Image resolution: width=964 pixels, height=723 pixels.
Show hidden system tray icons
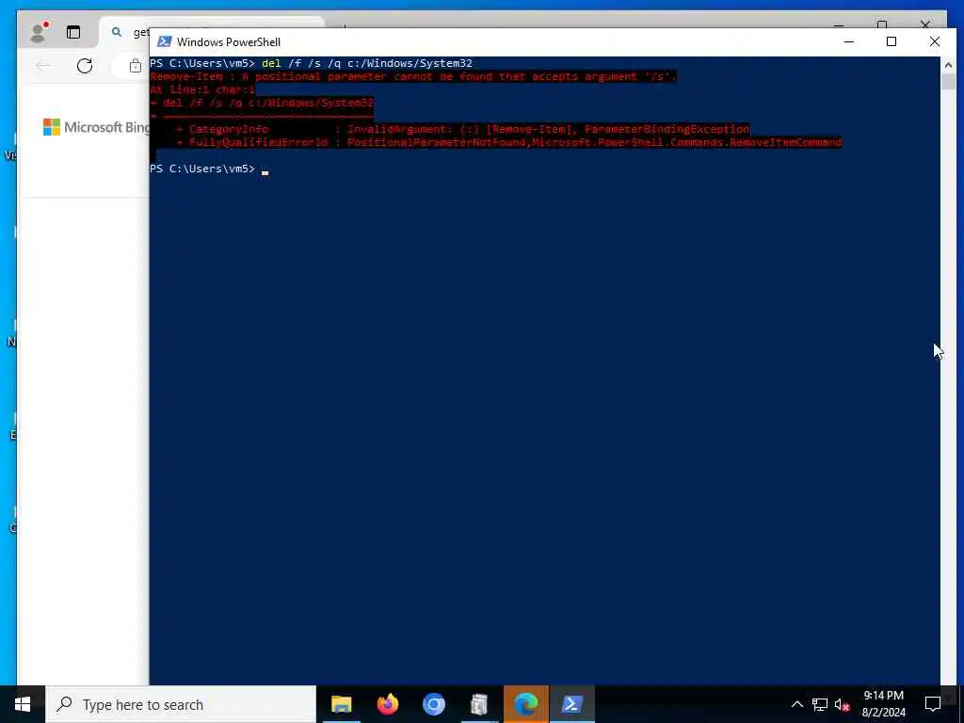click(796, 704)
